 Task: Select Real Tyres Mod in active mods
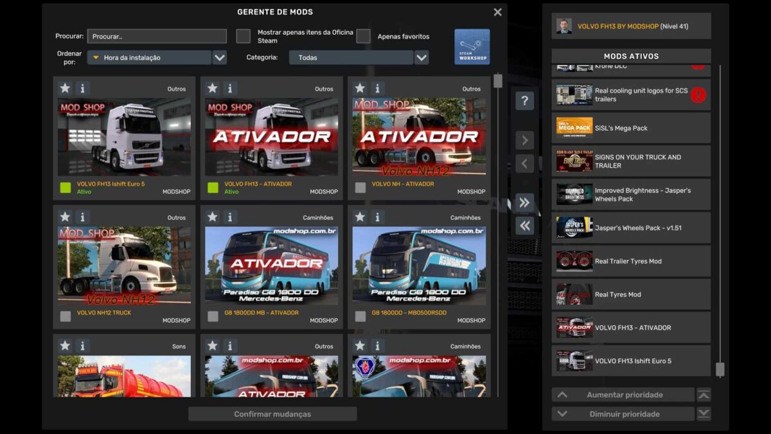coord(631,294)
